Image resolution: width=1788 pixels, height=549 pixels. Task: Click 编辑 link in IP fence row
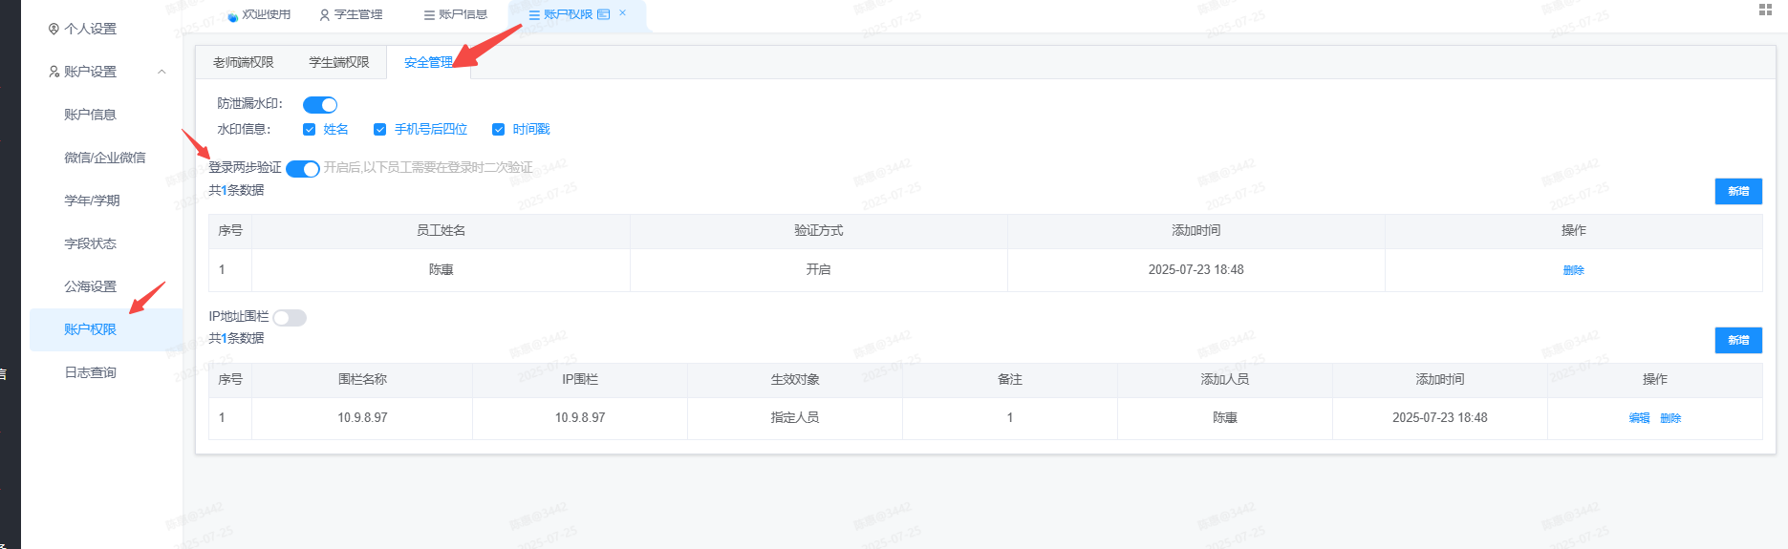[x=1639, y=418]
